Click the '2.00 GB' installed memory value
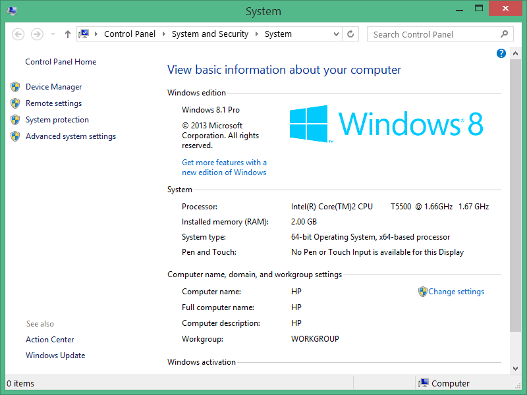This screenshot has width=527, height=395. coord(304,222)
